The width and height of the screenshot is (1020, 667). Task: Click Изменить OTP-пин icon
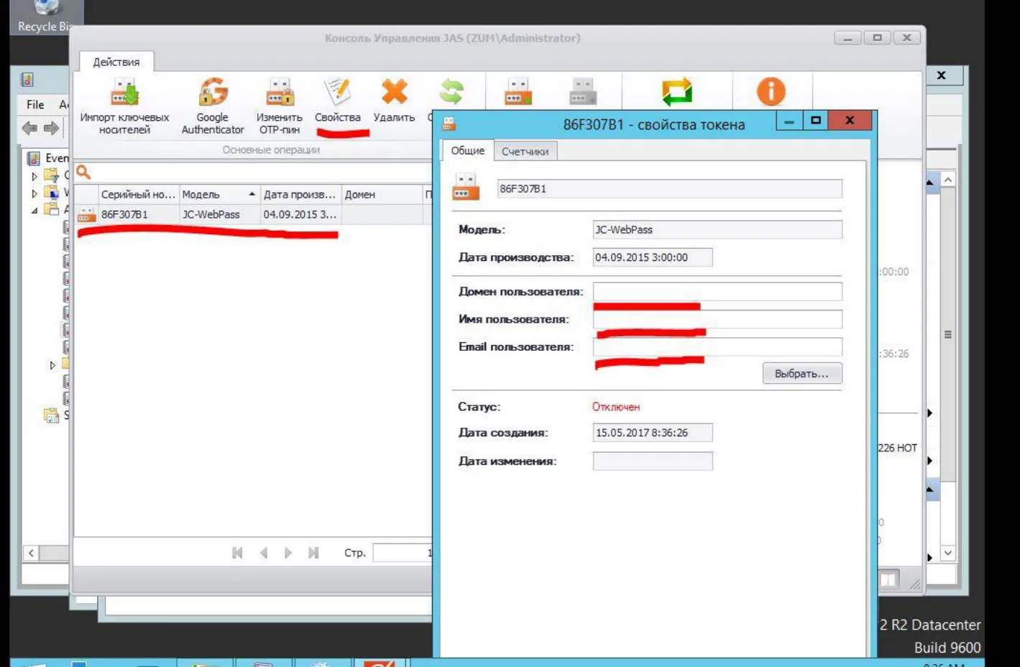click(x=280, y=92)
